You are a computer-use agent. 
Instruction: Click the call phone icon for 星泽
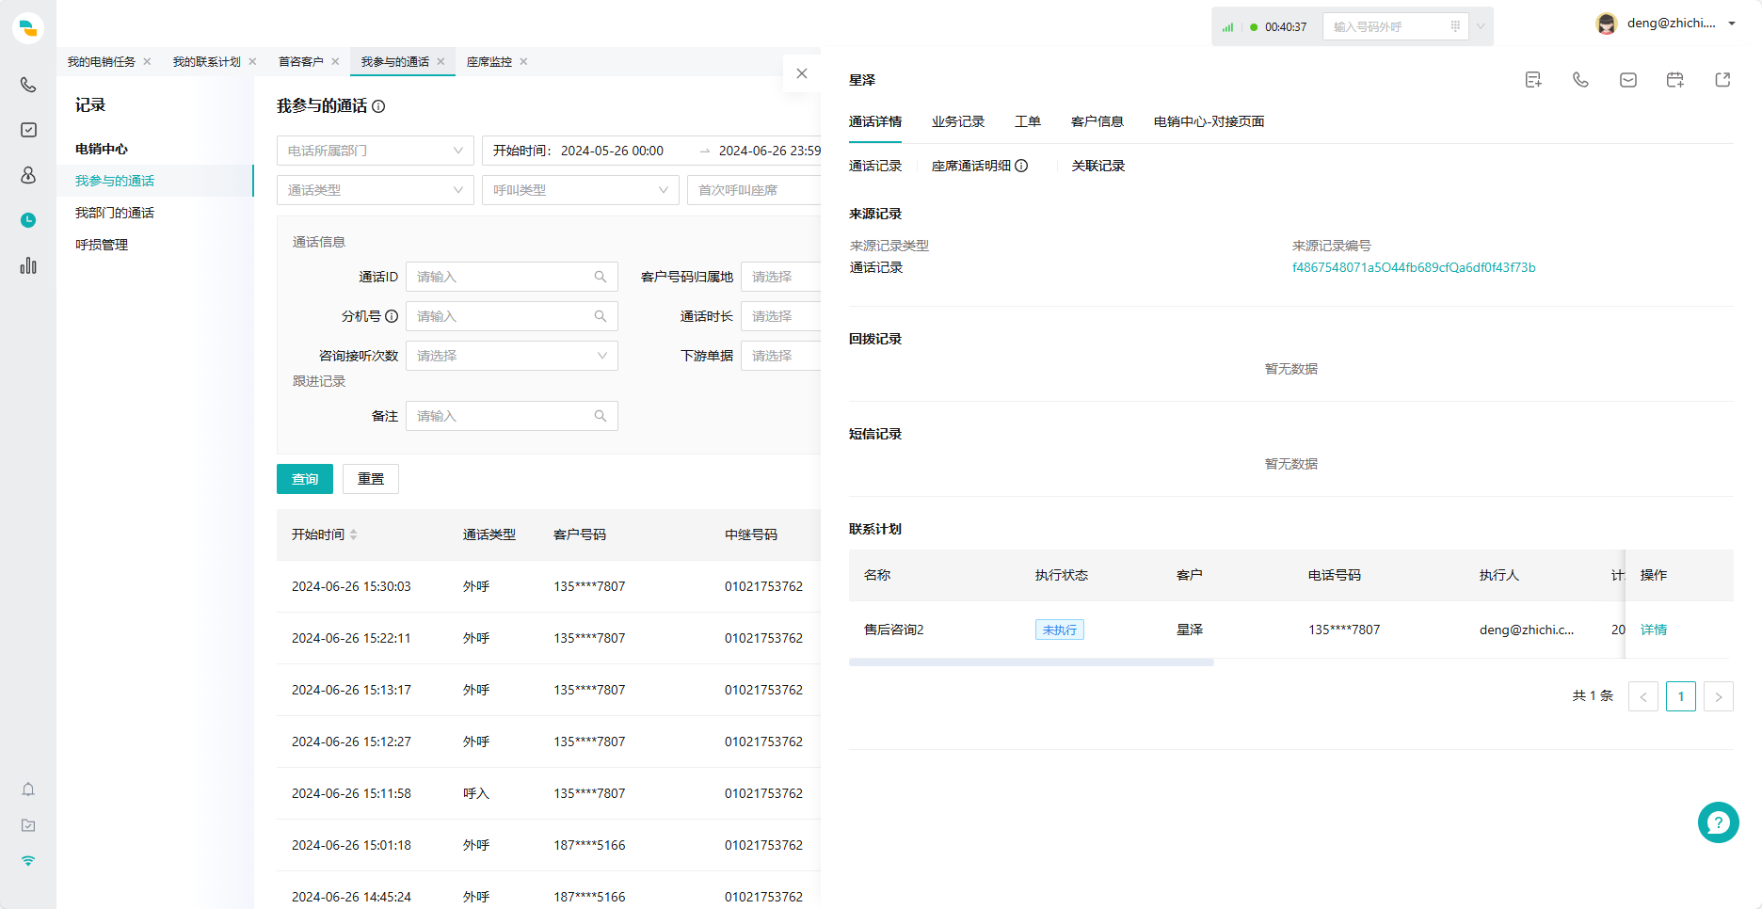pos(1580,80)
